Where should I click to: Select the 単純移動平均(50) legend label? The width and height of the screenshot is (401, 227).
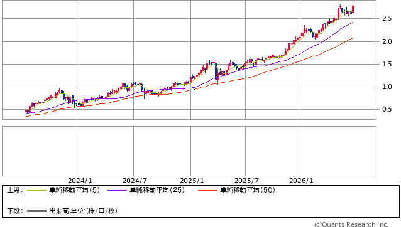[x=248, y=190]
